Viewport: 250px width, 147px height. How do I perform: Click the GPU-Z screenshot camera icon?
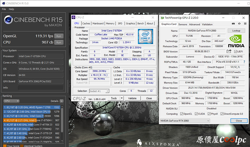coord(233,24)
